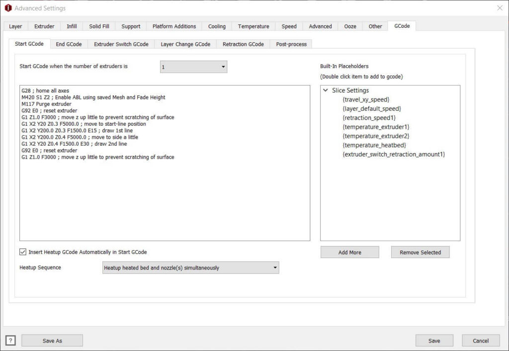Open the Other tab
Viewport: 509px width, 351px height.
coord(375,26)
